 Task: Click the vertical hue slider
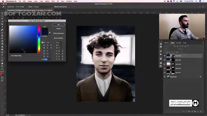coord(39,39)
